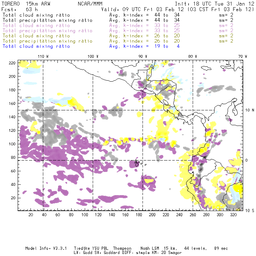The width and height of the screenshot is (256, 256).
Task: Select purple 'Avg. k-index = 33 to 25' on cloud row
Action: pos(145,26)
